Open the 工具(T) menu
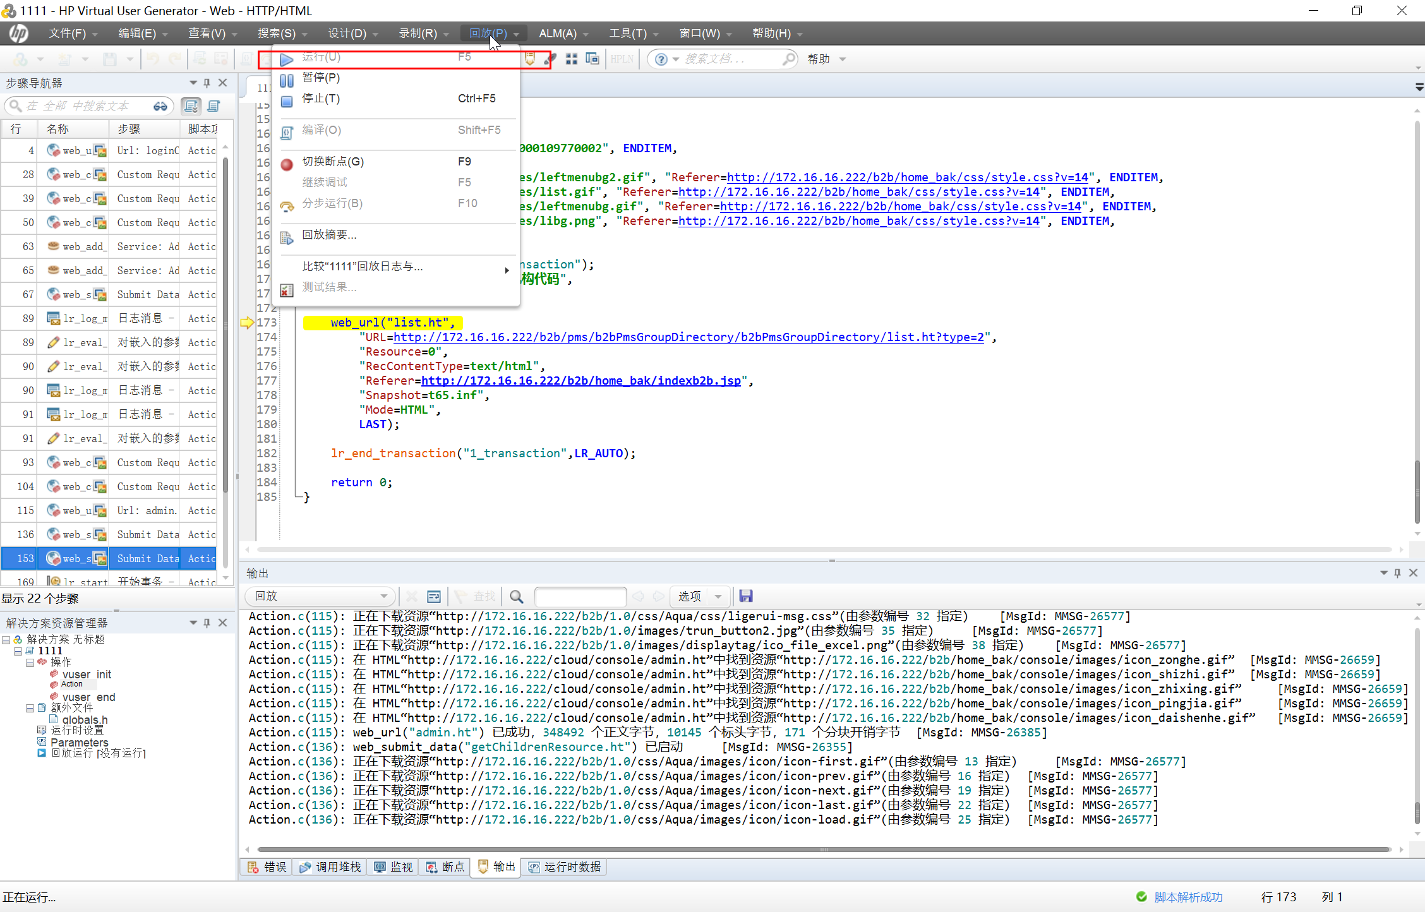1425x912 pixels. pyautogui.click(x=628, y=33)
